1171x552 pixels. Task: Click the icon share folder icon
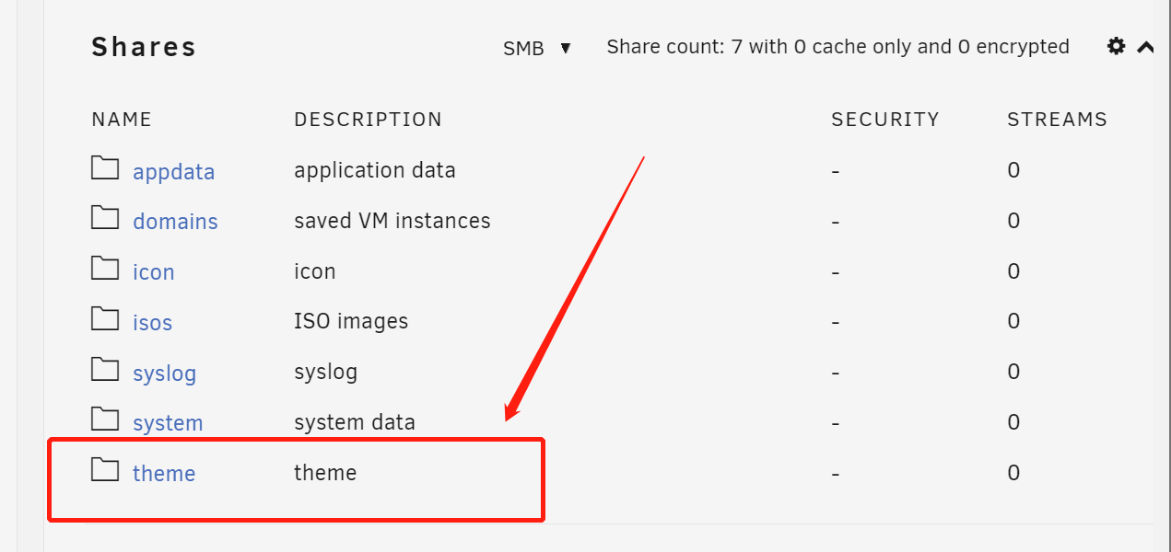[105, 270]
